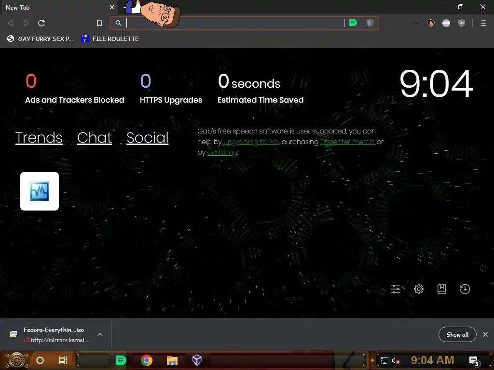Follow the Dissenter merch link

tap(347, 142)
